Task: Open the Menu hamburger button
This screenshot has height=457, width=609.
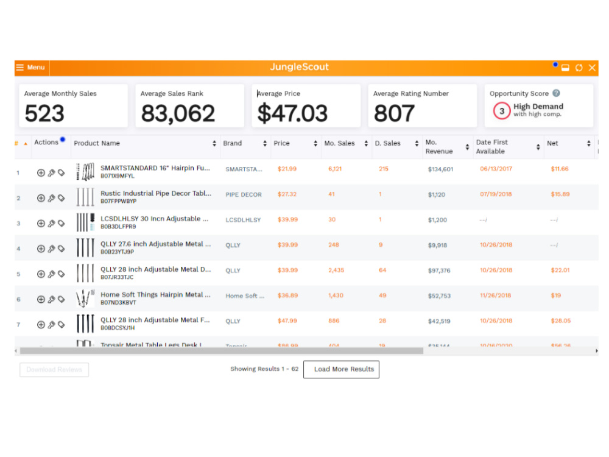Action: (x=30, y=67)
